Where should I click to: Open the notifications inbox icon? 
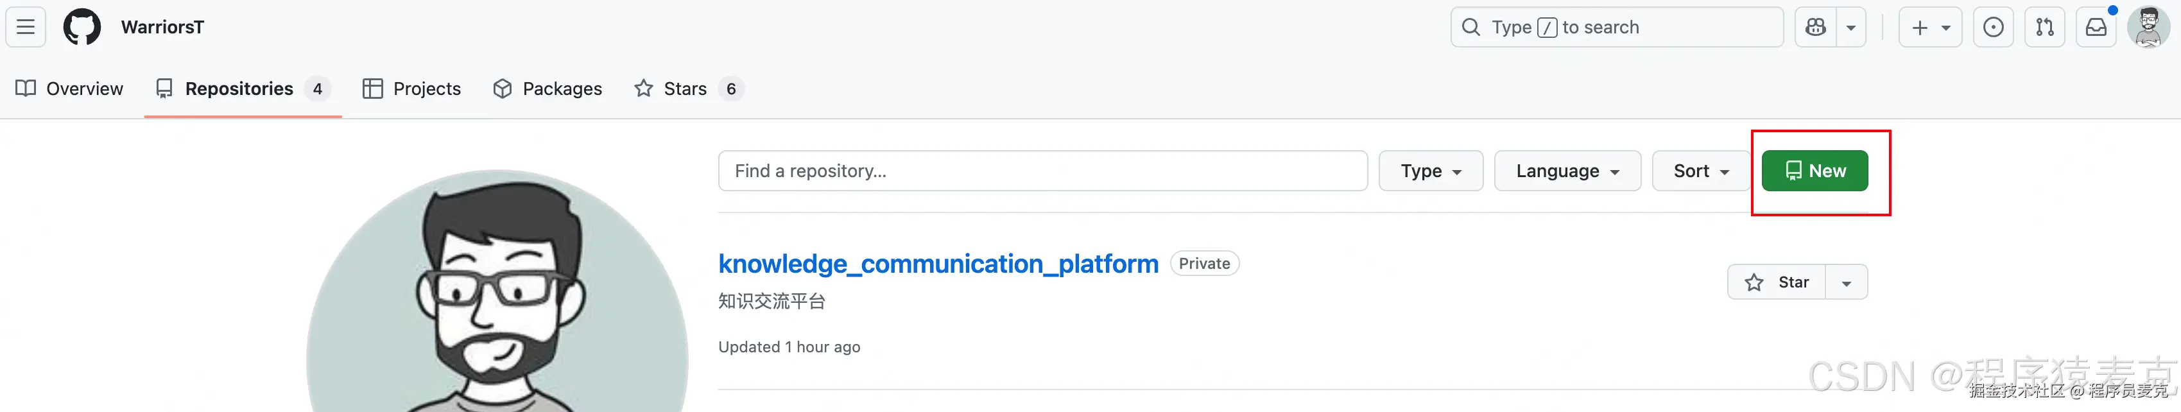(x=2096, y=27)
